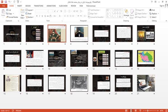Switch to the SLIDE SHOW tab
Image resolution: width=168 pixels, height=112 pixels.
pyautogui.click(x=63, y=6)
